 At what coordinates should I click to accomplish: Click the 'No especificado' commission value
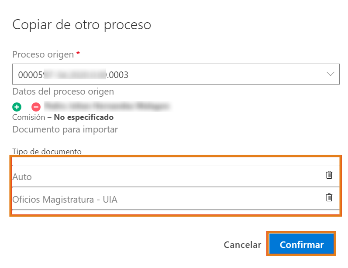[x=84, y=117]
